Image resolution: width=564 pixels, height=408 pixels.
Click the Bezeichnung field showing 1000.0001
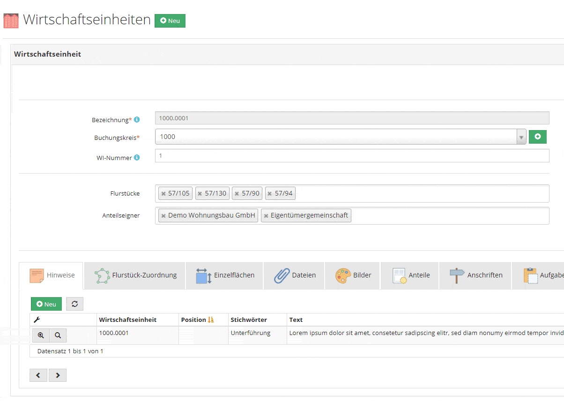[352, 118]
